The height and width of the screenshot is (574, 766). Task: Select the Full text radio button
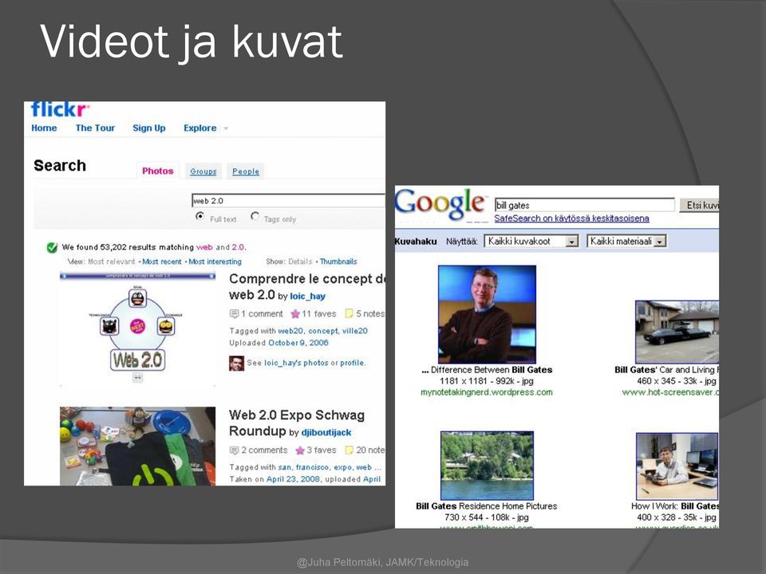199,216
